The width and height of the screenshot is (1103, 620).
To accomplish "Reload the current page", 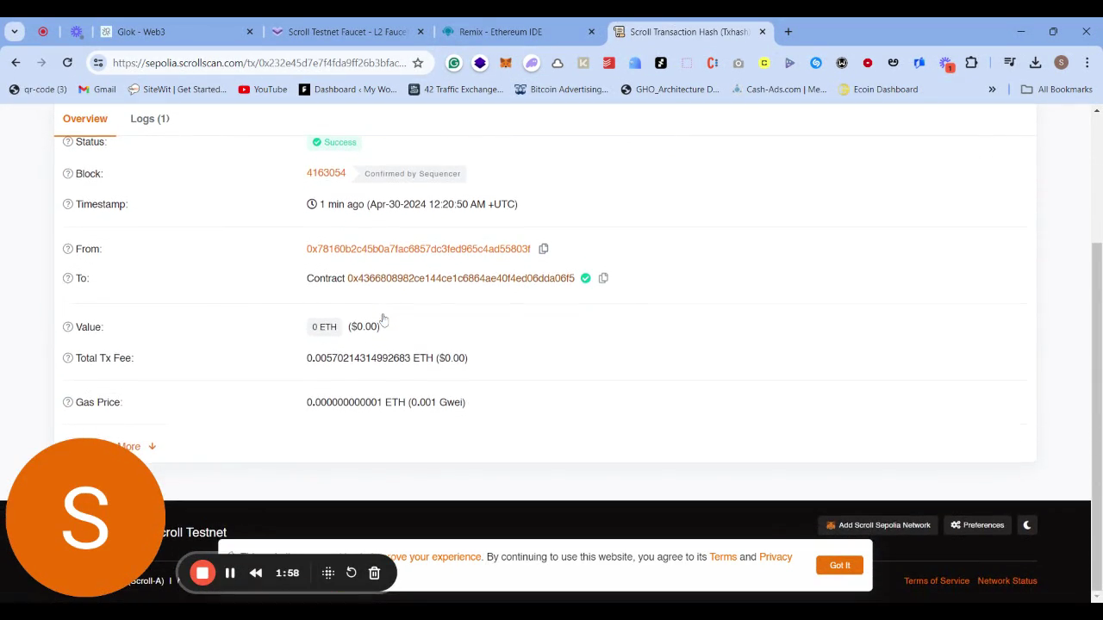I will click(x=67, y=63).
